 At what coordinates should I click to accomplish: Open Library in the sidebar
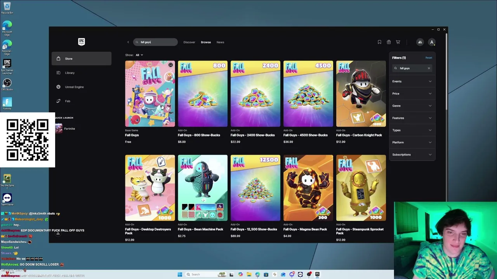[x=82, y=73]
